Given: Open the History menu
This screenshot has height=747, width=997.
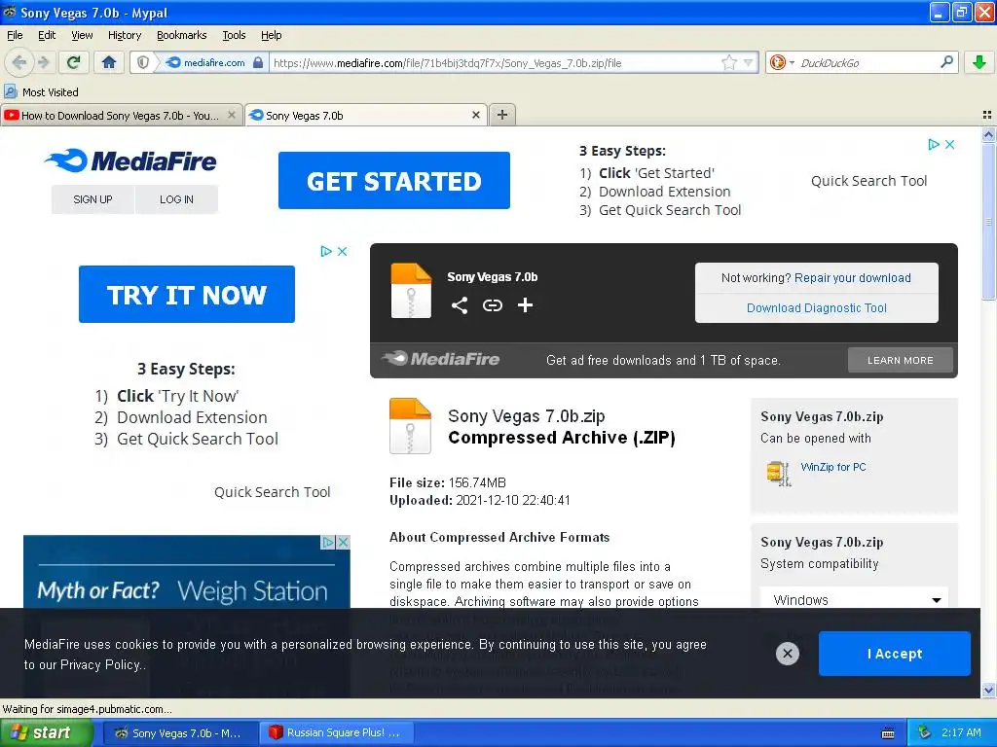Looking at the screenshot, I should coord(125,35).
